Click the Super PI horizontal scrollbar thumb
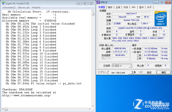The image size is (172, 112). (x=6, y=109)
